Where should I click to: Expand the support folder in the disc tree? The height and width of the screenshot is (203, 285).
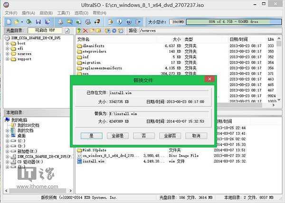[7, 59]
